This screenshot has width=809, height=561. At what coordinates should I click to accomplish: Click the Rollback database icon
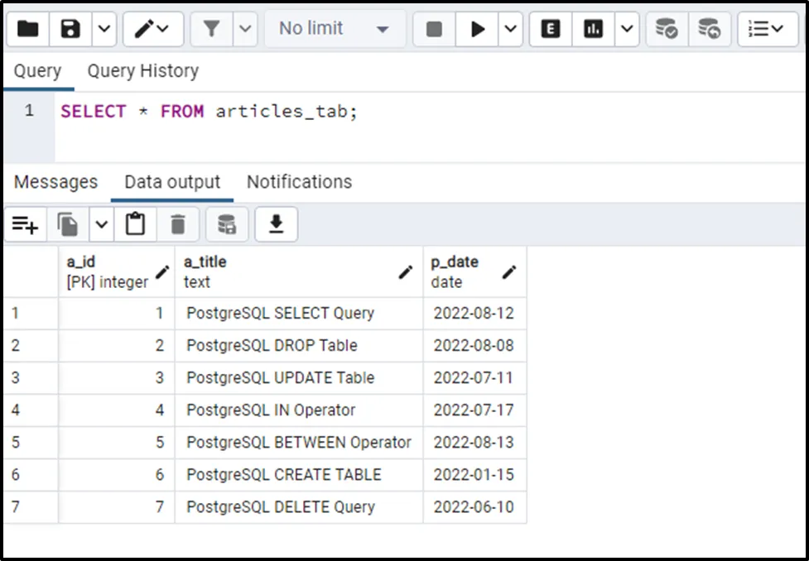[x=709, y=29]
